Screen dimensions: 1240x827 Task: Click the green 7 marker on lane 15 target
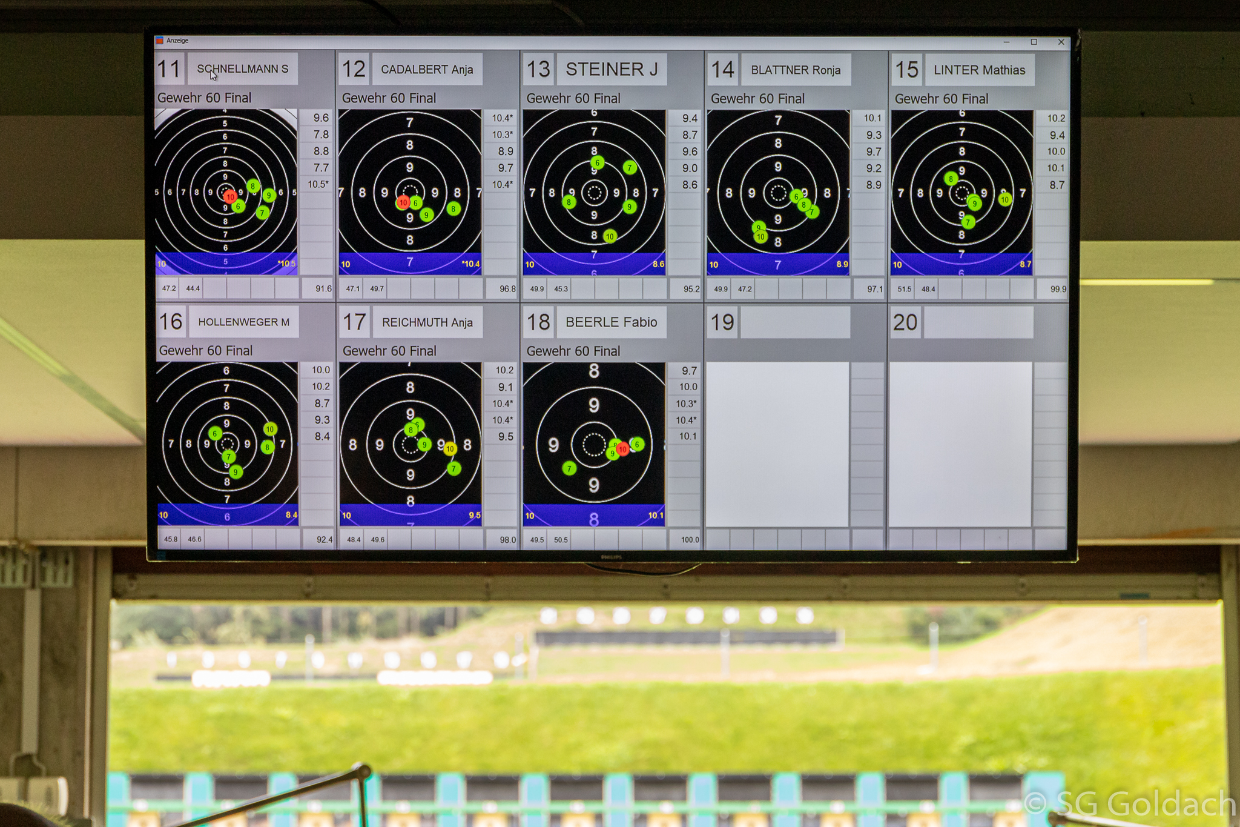pos(968,222)
